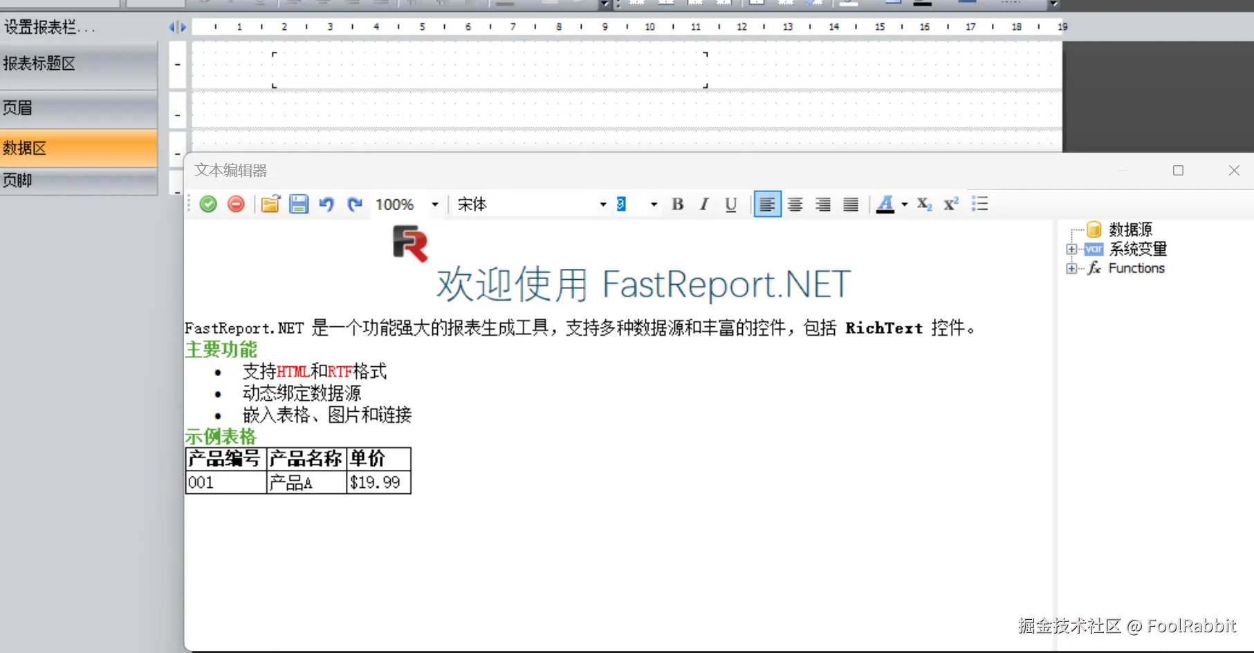Click the table header cell 单价
Viewport: 1254px width, 653px height.
tap(379, 459)
